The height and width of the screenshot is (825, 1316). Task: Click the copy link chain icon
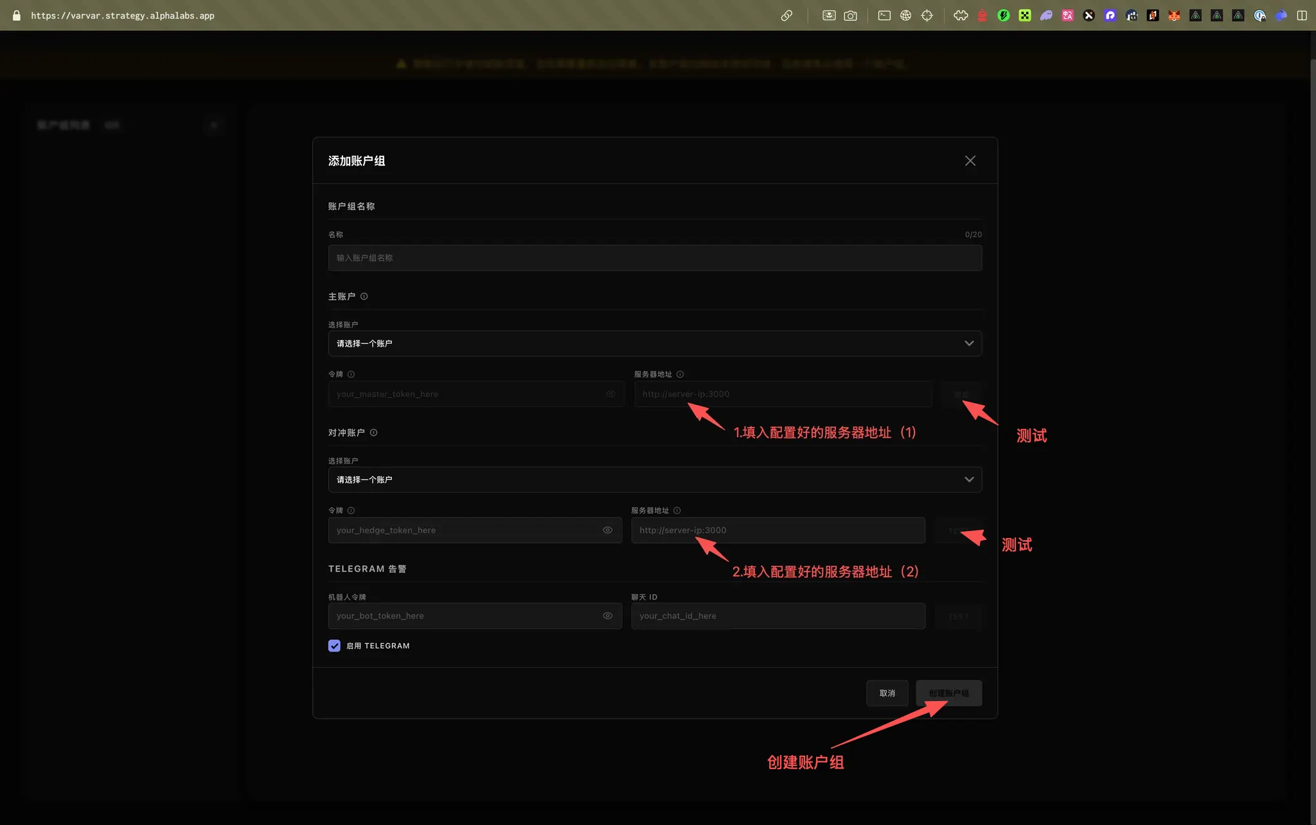[x=787, y=15]
